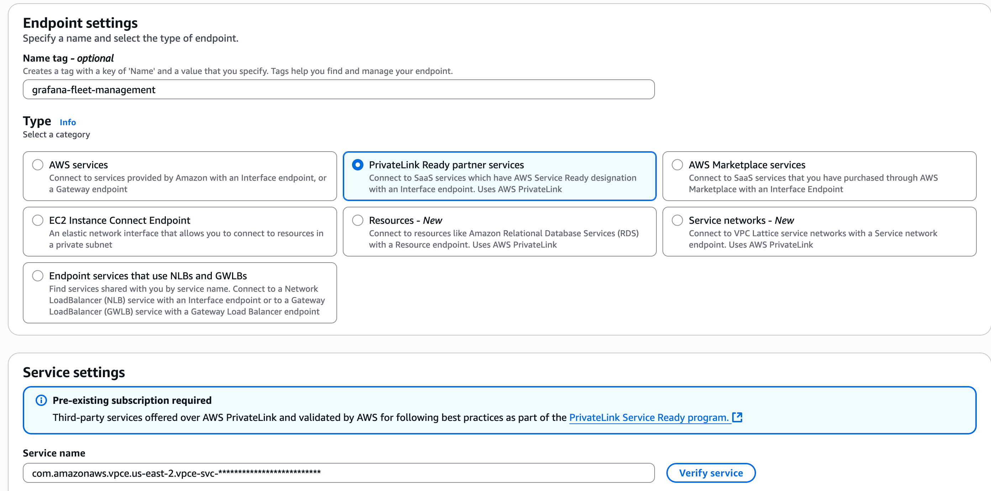Image resolution: width=991 pixels, height=491 pixels.
Task: Click the Service networks - New card
Action: click(x=819, y=232)
